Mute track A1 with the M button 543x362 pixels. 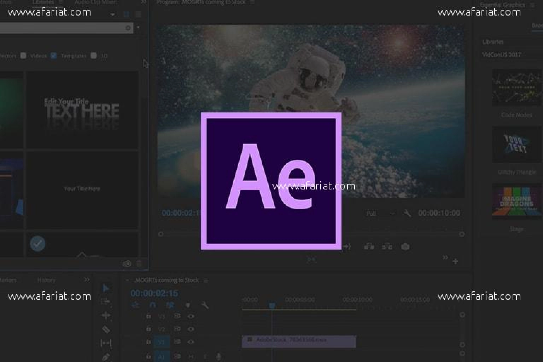(191, 357)
